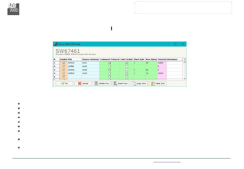Toggle Fast Packet checkbox in row 4
The width and height of the screenshot is (244, 169).
pyautogui.click(x=127, y=73)
